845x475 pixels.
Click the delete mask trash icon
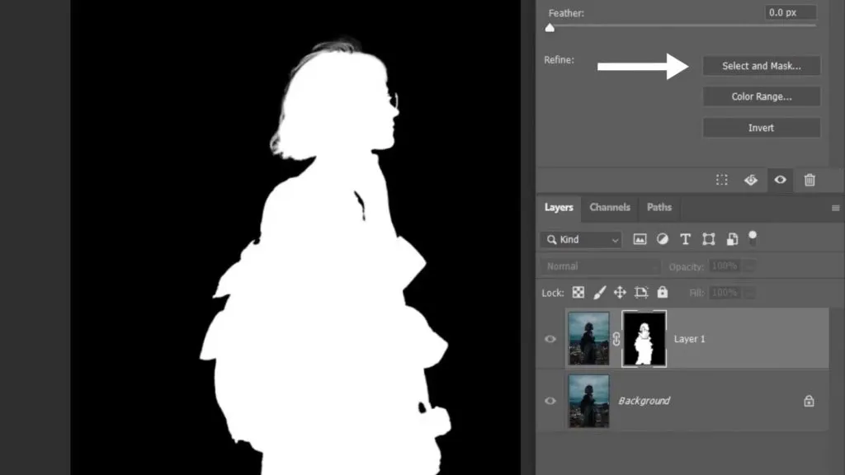810,180
